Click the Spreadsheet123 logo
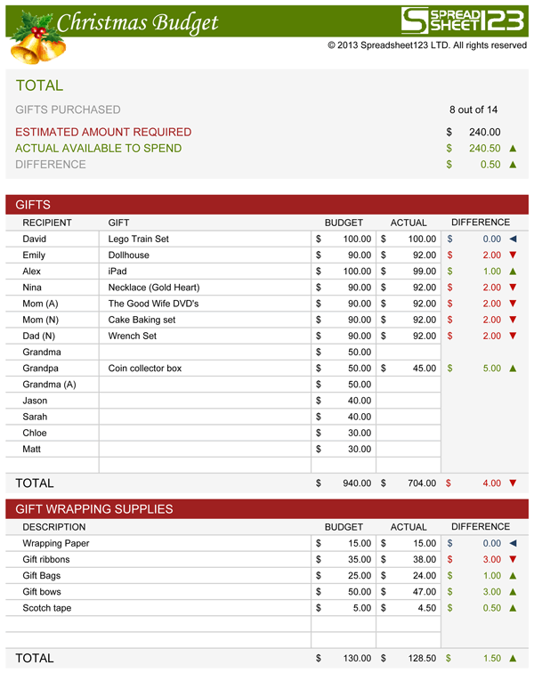Image resolution: width=534 pixels, height=673 pixels. coord(462,20)
